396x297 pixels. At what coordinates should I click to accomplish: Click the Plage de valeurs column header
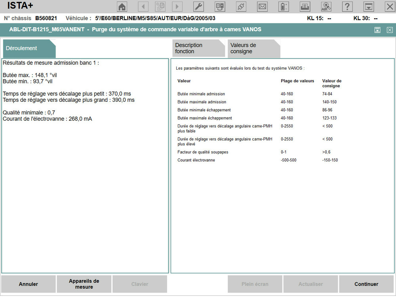(x=297, y=81)
